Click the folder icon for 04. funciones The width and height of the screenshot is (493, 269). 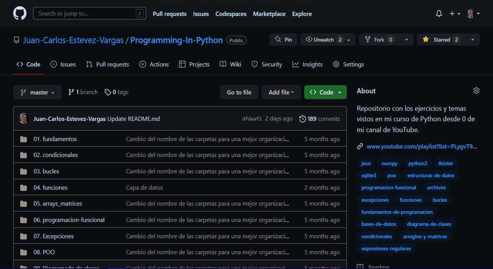[24, 188]
